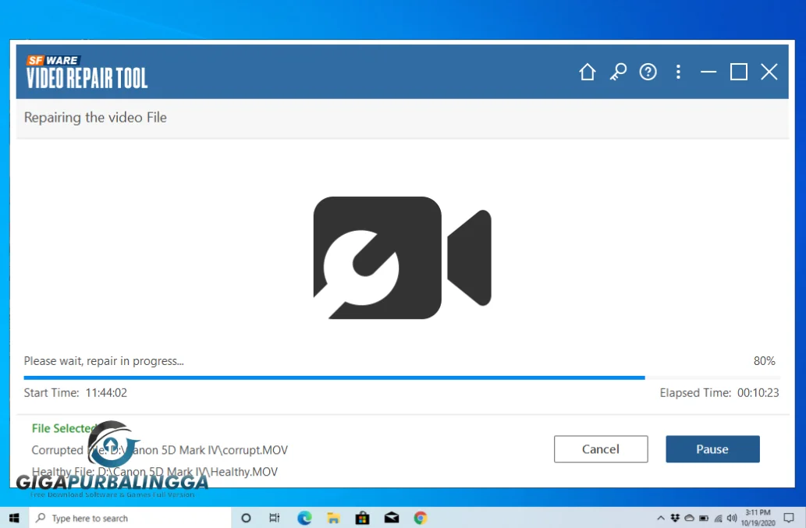The image size is (806, 528).
Task: Open Task View in the taskbar
Action: click(275, 518)
